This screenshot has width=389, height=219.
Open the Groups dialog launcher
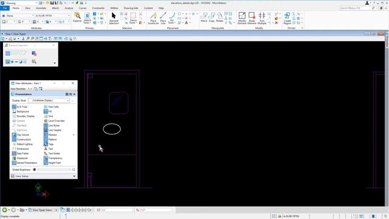point(302,28)
